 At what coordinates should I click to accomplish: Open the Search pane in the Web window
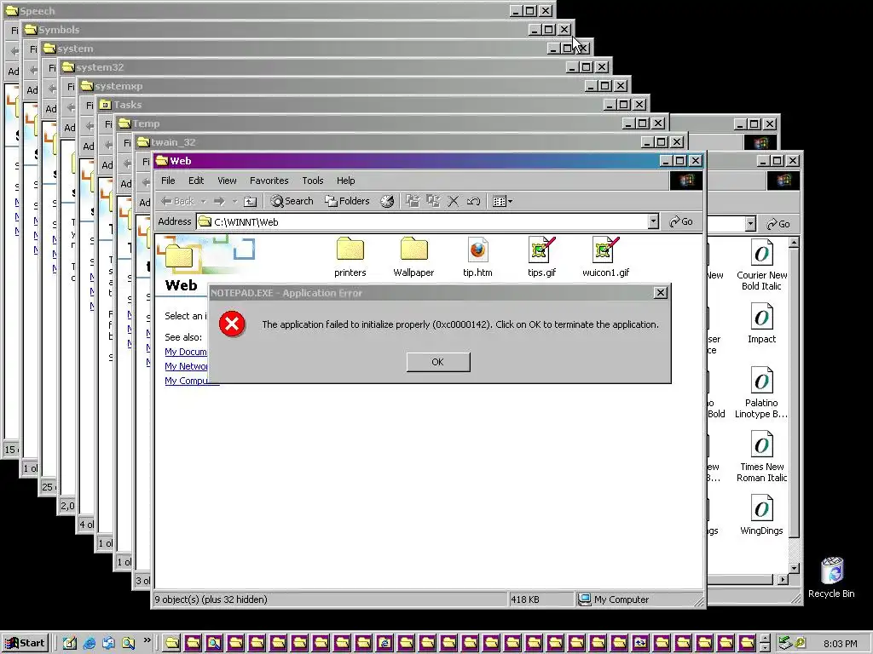coord(292,201)
